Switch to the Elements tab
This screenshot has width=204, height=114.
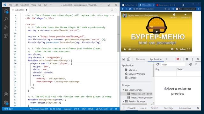140,59
